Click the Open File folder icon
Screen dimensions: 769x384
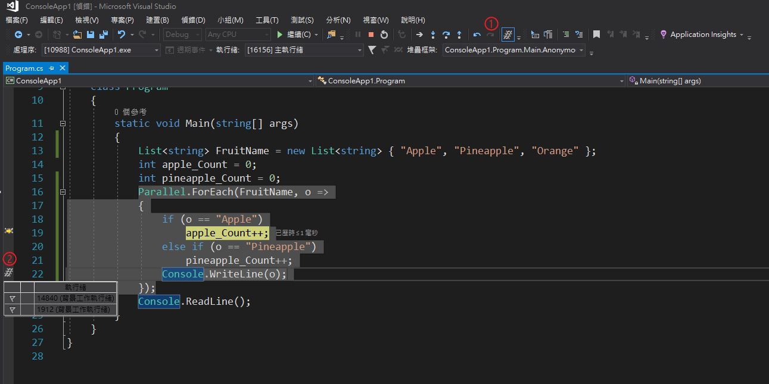[x=77, y=35]
